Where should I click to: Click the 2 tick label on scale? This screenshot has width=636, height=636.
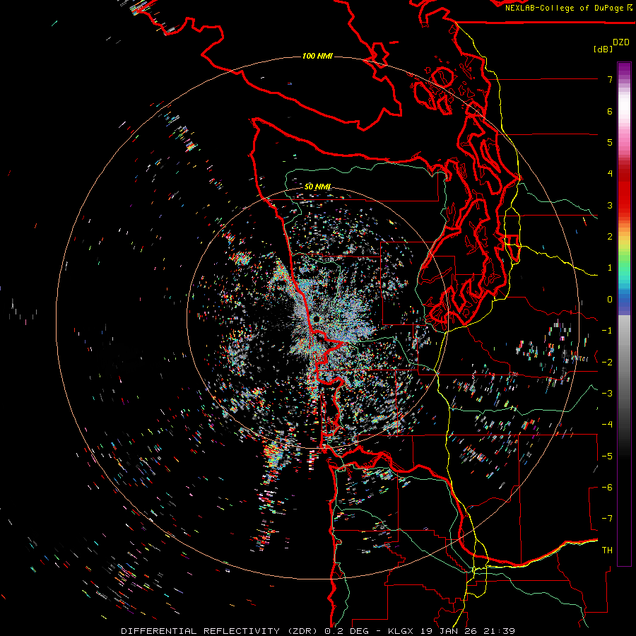(x=610, y=237)
